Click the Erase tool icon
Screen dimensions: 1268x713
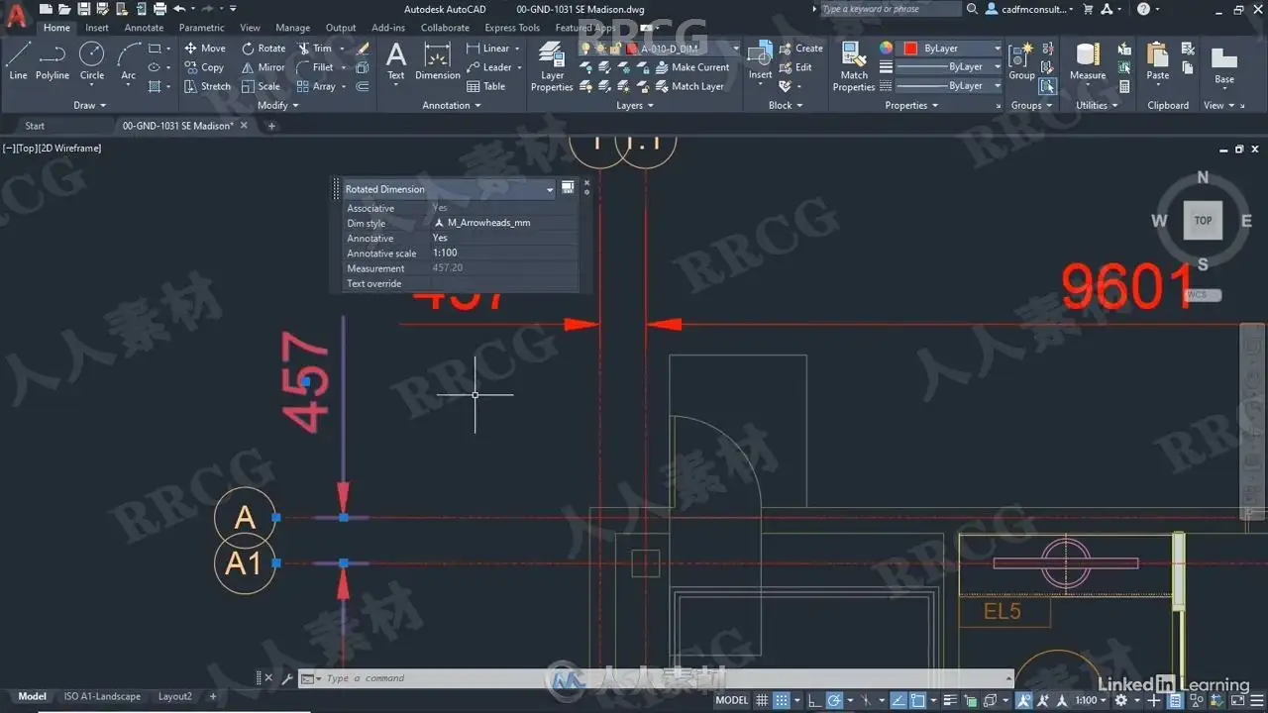363,49
